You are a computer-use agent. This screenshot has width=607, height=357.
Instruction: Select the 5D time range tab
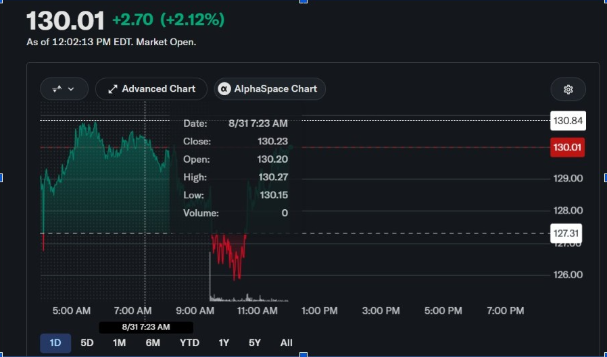[x=87, y=343]
